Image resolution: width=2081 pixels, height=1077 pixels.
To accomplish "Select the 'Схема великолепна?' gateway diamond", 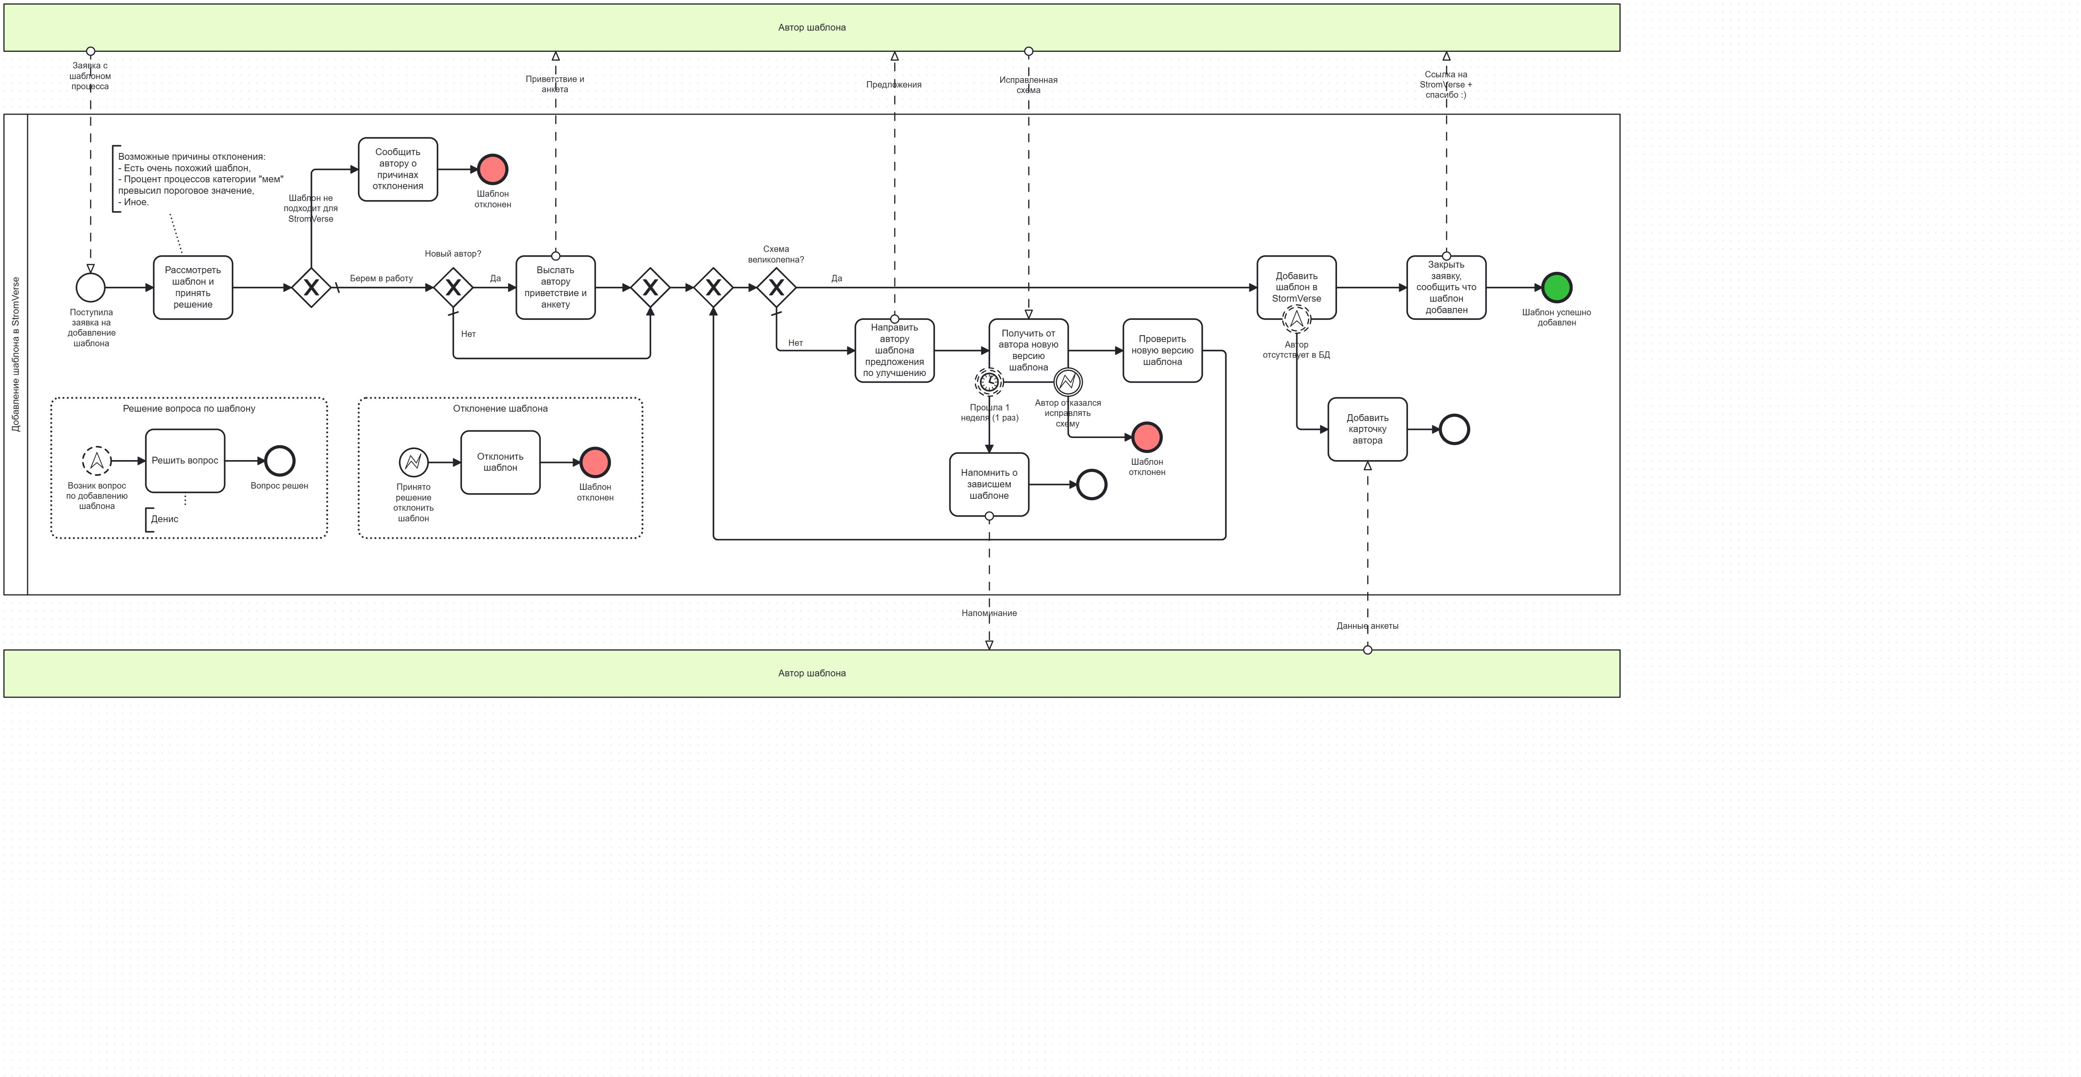I will click(x=775, y=288).
